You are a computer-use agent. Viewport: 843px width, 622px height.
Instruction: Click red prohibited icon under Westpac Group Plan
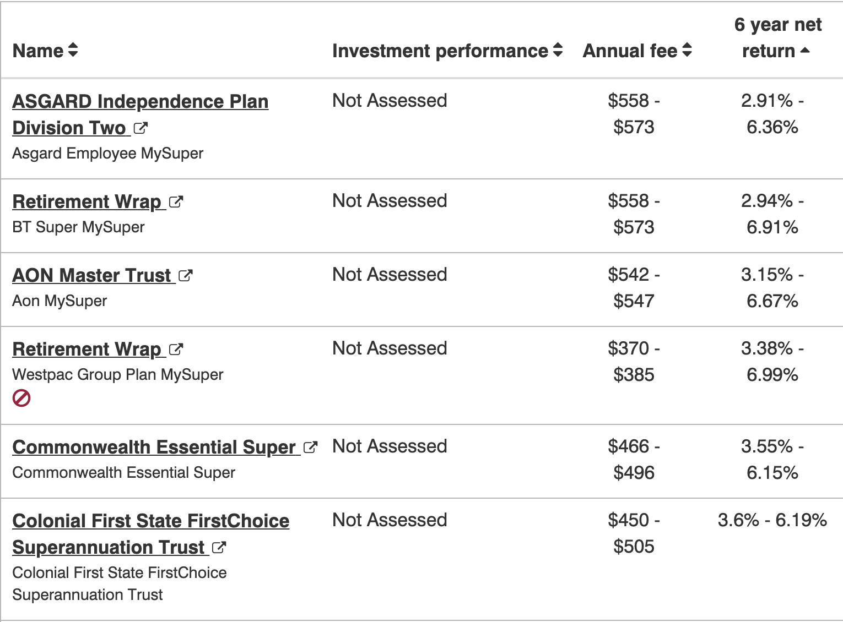(x=21, y=398)
